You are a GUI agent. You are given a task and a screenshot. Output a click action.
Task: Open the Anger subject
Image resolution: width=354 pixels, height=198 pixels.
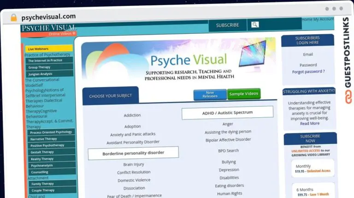[x=228, y=124]
